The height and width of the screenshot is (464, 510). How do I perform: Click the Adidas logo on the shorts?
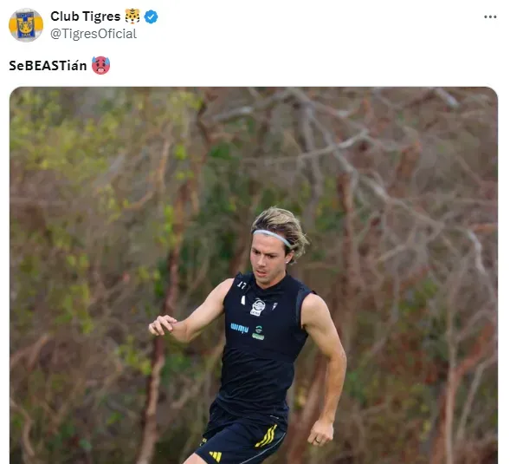pos(216,456)
